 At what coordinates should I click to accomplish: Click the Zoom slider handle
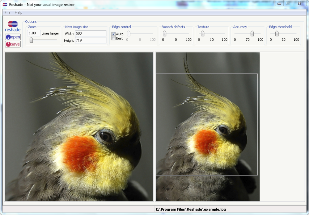(x=31, y=40)
